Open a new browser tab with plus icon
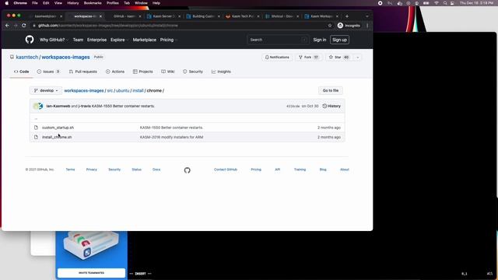498x280 pixels. (x=347, y=16)
